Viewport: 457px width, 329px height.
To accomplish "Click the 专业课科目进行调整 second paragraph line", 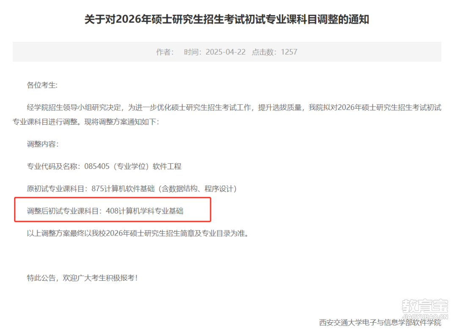I will pos(86,122).
